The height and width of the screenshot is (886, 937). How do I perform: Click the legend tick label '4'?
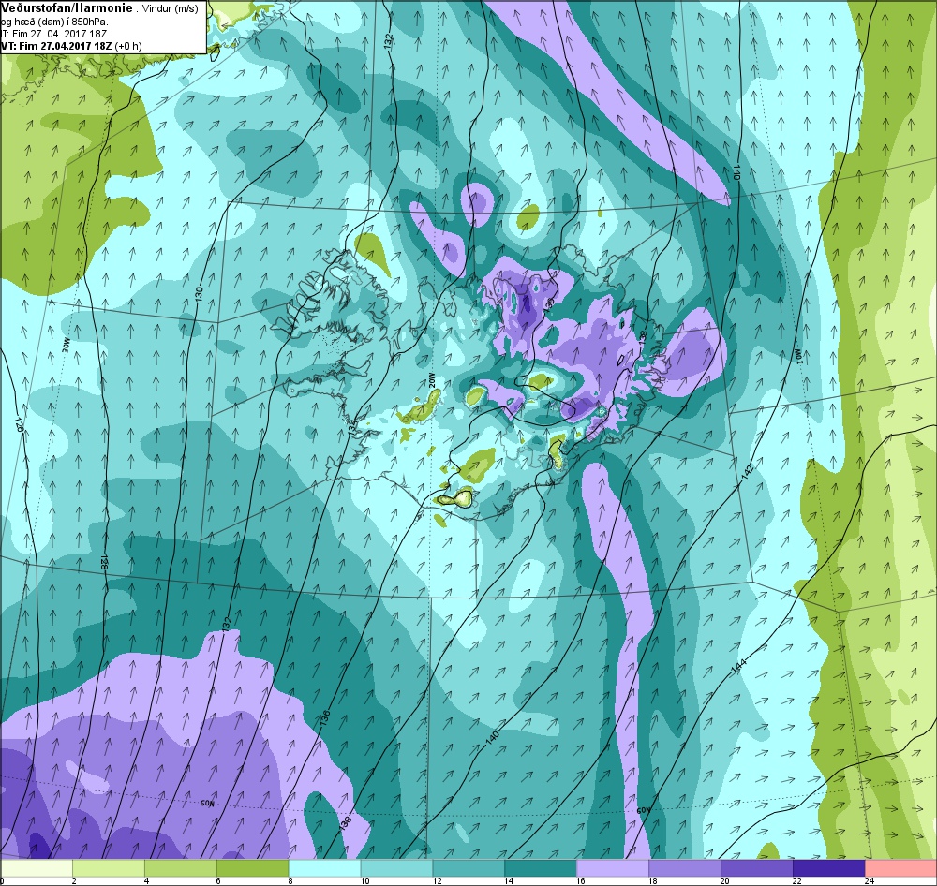(145, 880)
